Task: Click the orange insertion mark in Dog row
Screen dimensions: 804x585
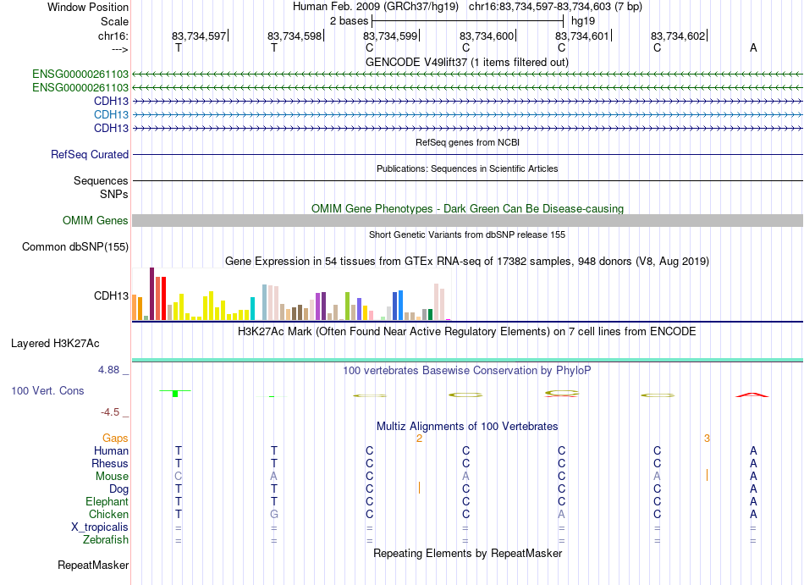Action: (x=419, y=488)
